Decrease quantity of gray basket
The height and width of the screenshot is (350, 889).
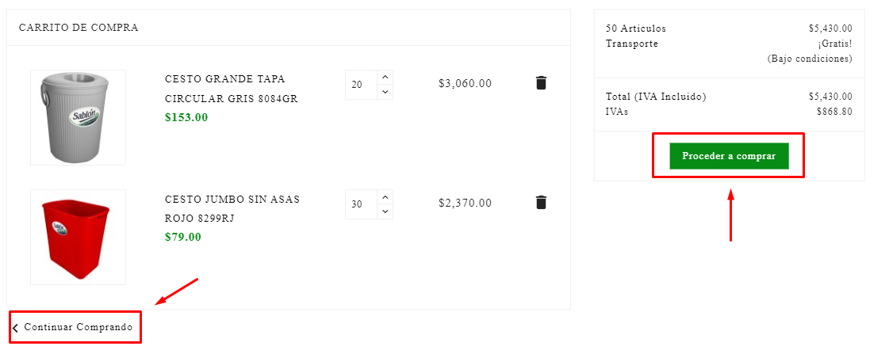385,92
